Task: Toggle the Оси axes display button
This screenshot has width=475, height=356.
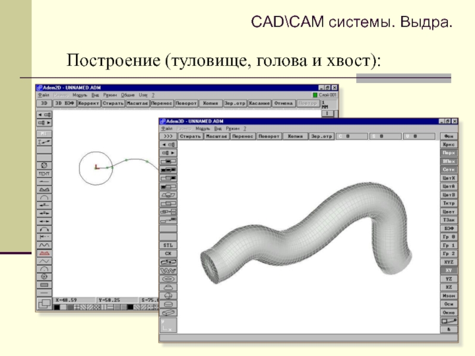Action: pyautogui.click(x=448, y=304)
